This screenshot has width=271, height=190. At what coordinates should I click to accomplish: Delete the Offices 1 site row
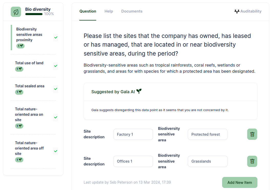(252, 161)
